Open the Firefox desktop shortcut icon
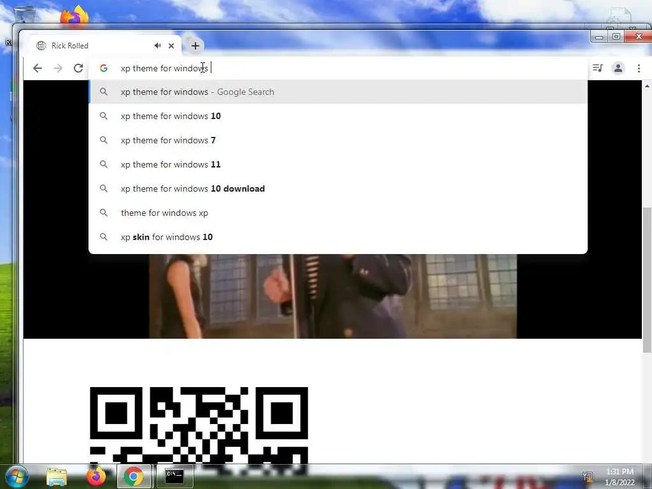 click(75, 17)
